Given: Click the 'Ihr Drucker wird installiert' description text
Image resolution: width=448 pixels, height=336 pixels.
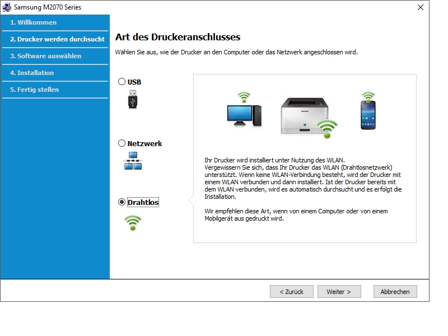Looking at the screenshot, I should click(303, 178).
